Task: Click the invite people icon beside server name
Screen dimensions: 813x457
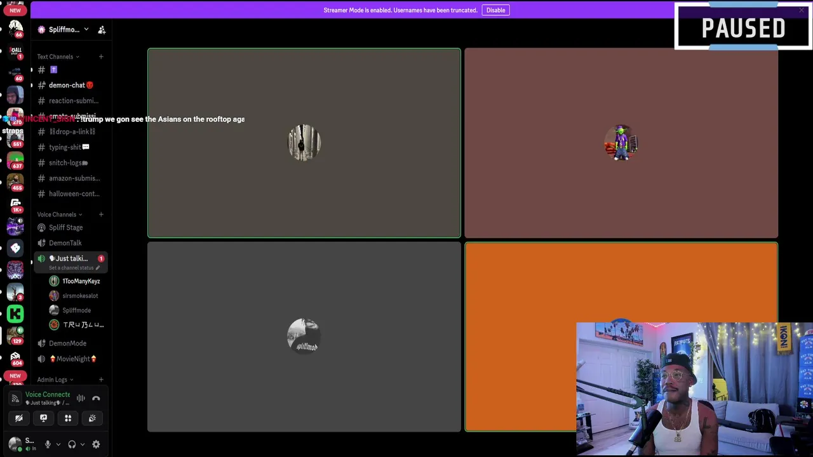Action: (102, 29)
